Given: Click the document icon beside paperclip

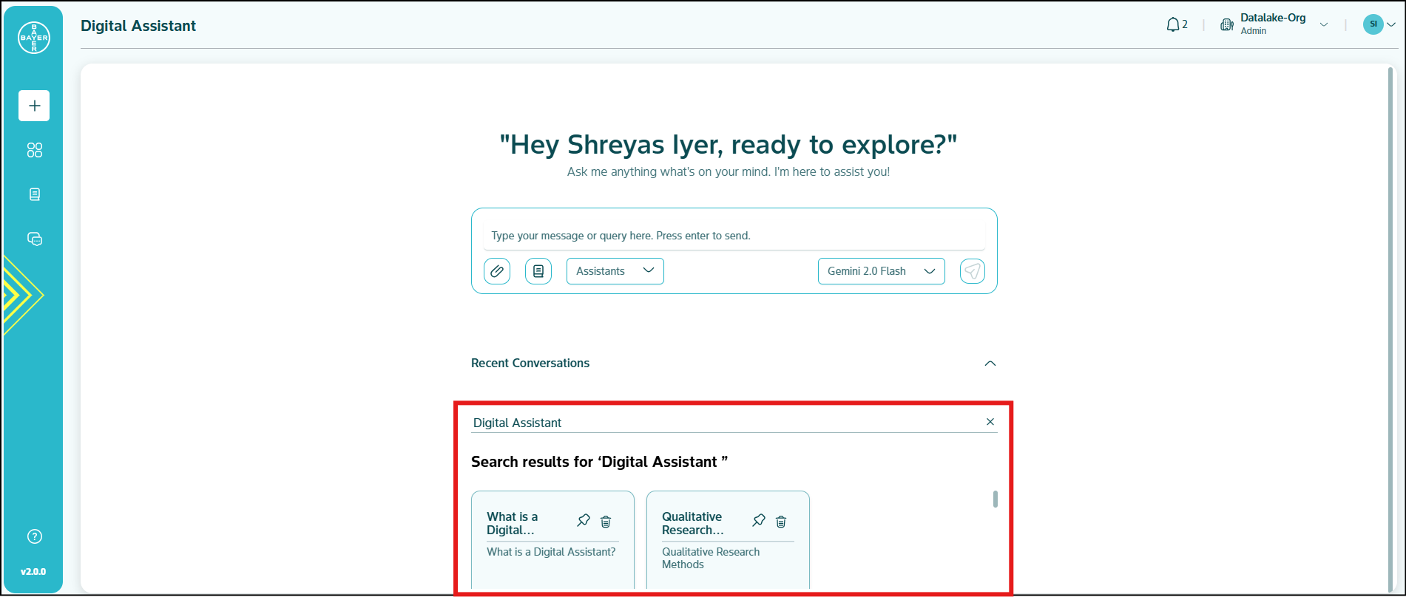Looking at the screenshot, I should coord(538,271).
